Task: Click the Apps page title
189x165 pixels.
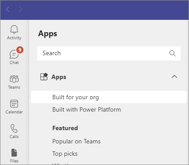Action: click(48, 34)
